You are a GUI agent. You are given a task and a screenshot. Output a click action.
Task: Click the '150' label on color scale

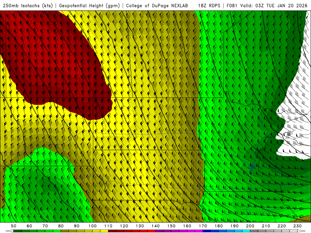click(171, 226)
